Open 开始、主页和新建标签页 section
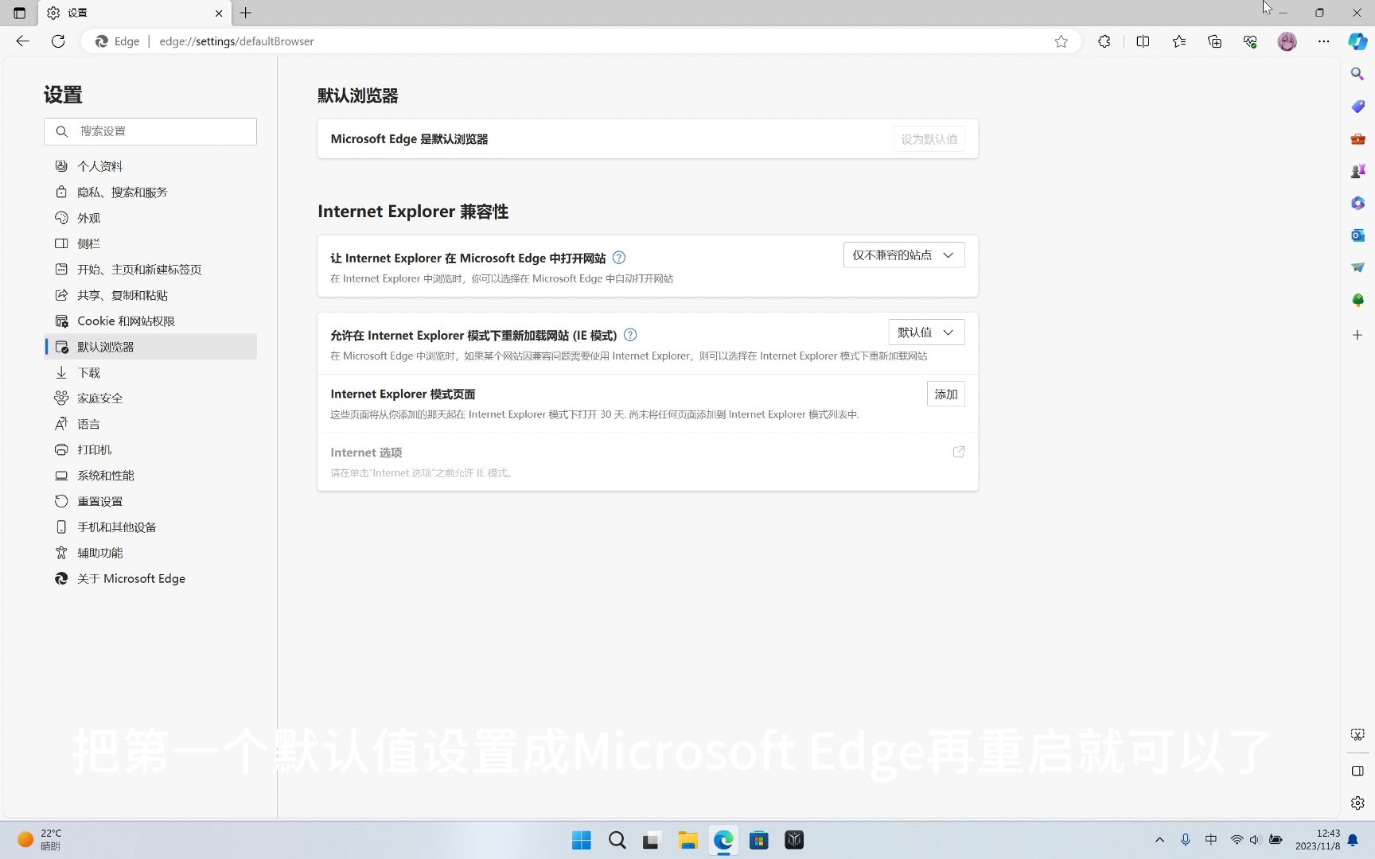This screenshot has width=1375, height=859. (150, 270)
